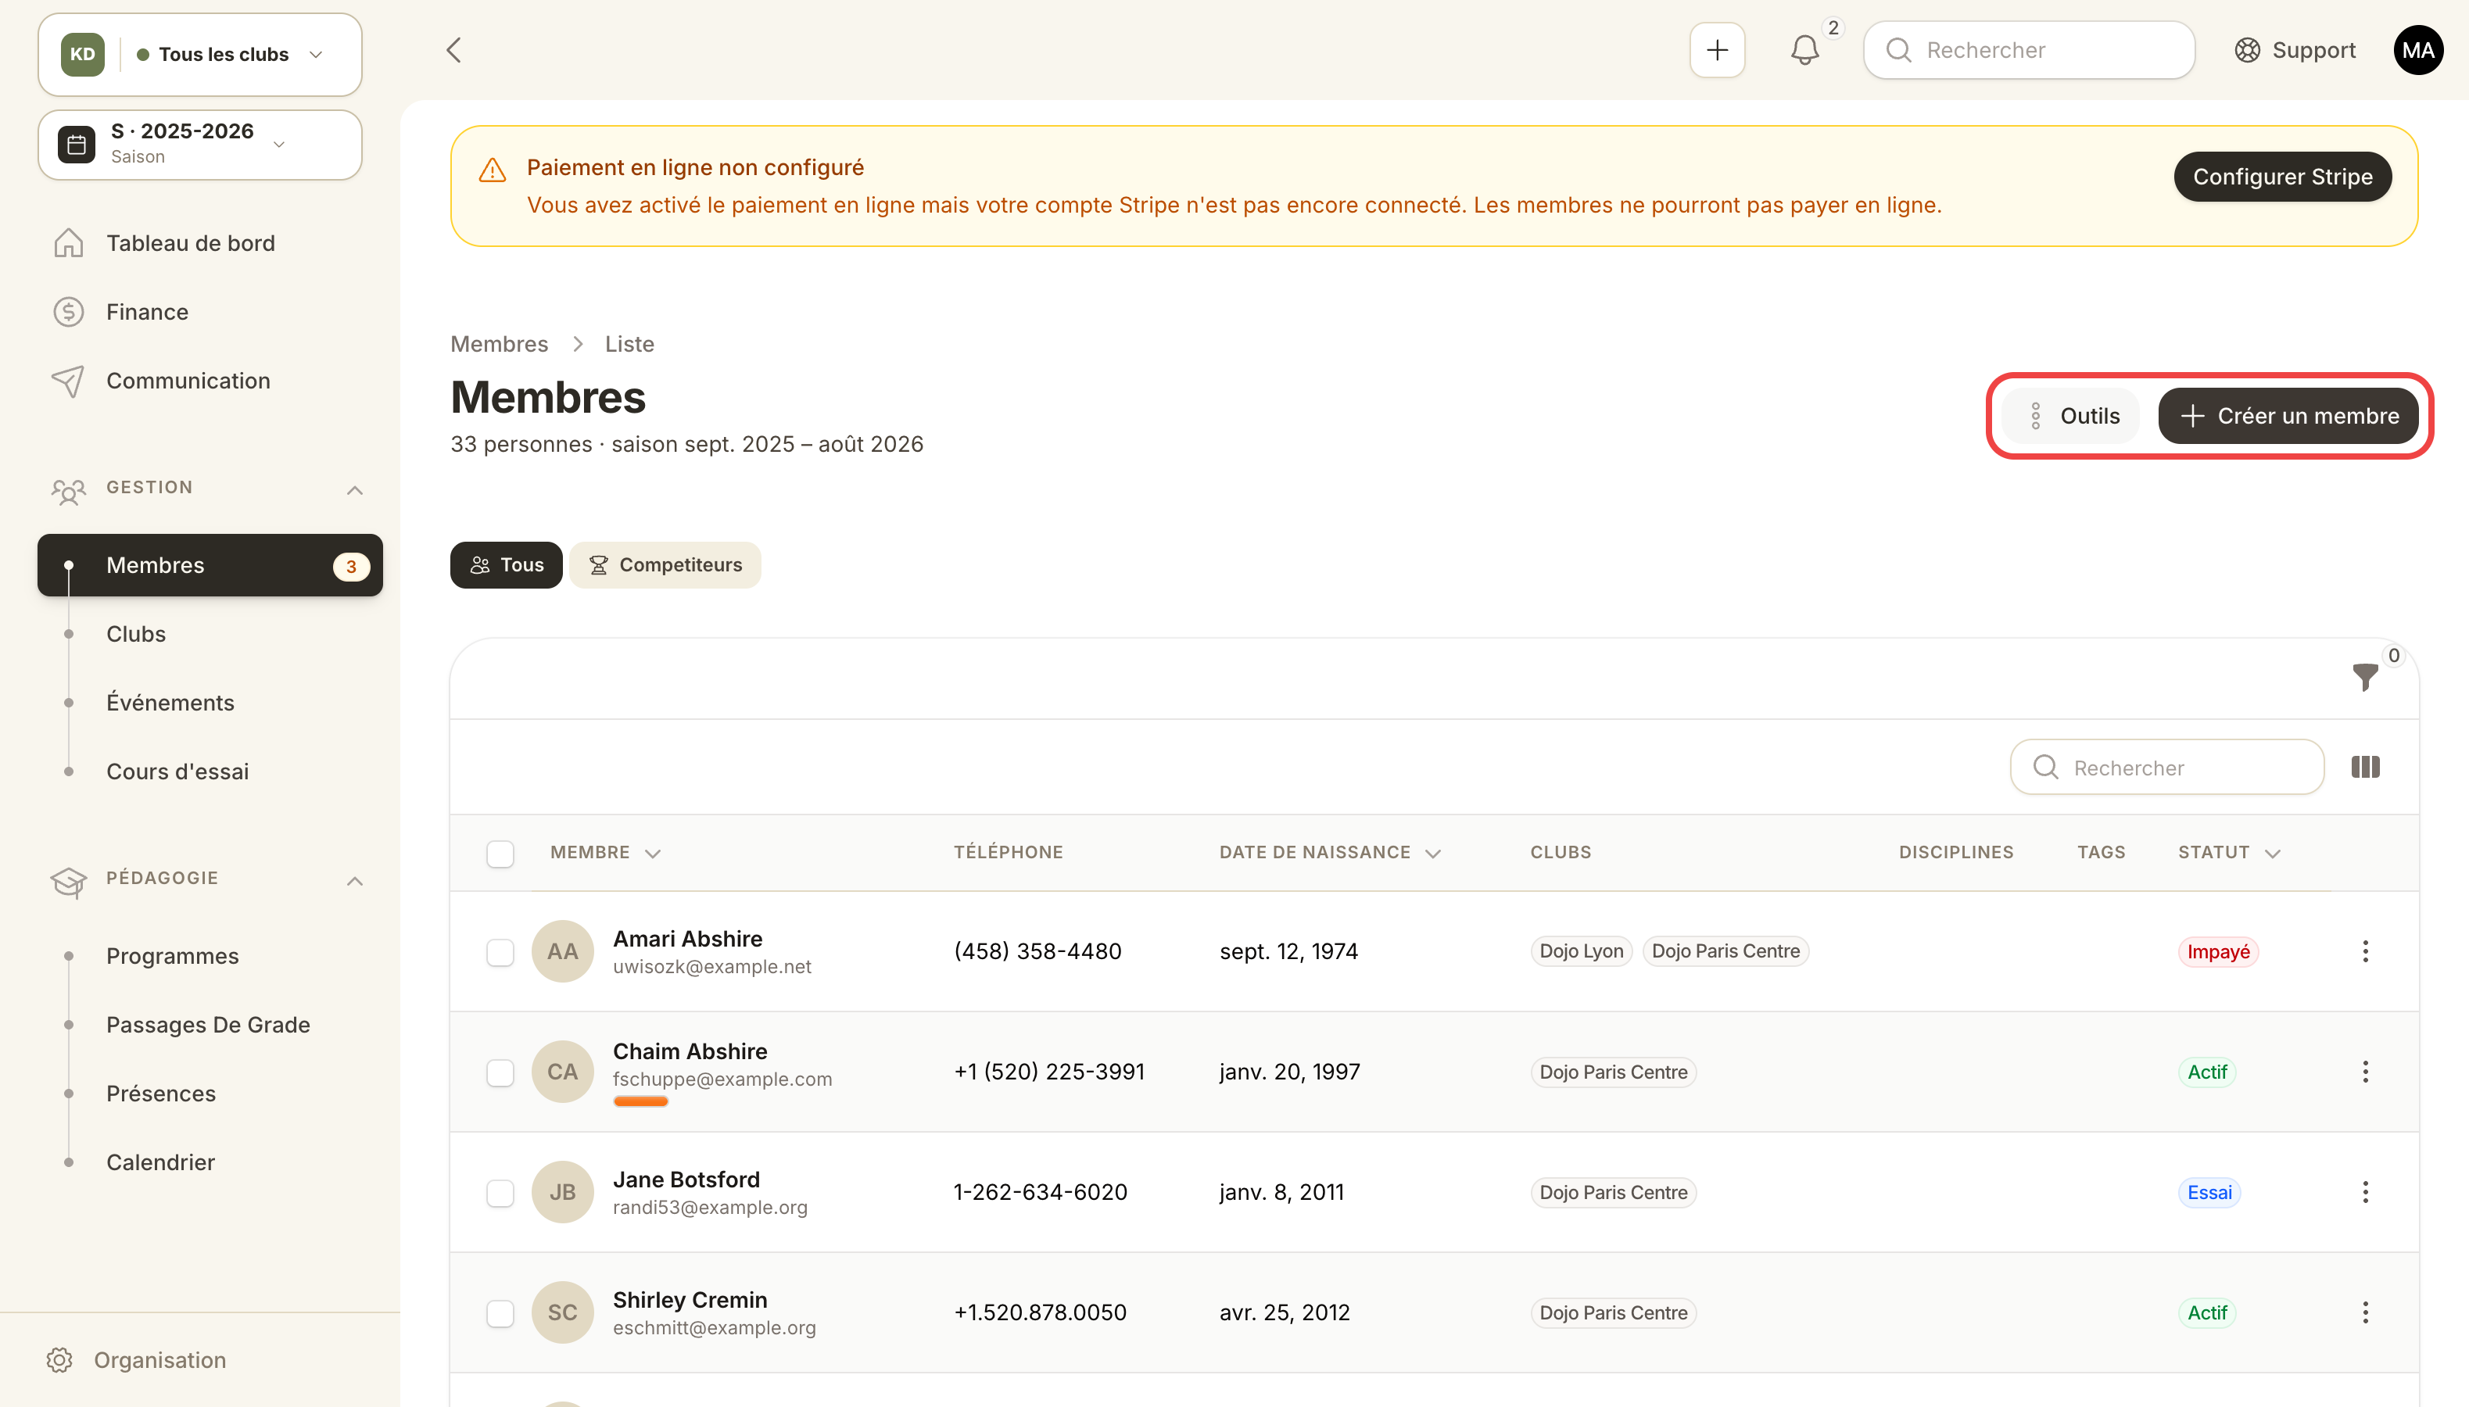Tick the select-all members checkbox
The width and height of the screenshot is (2469, 1407).
pos(500,854)
